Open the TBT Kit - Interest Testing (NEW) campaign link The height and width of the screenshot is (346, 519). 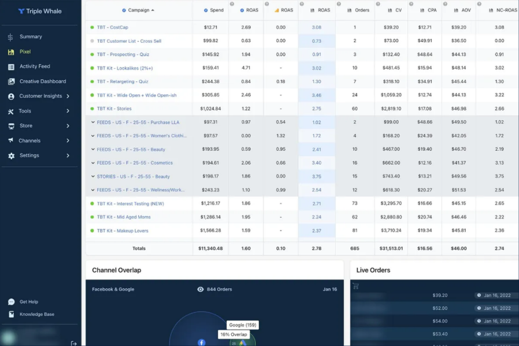click(x=131, y=204)
